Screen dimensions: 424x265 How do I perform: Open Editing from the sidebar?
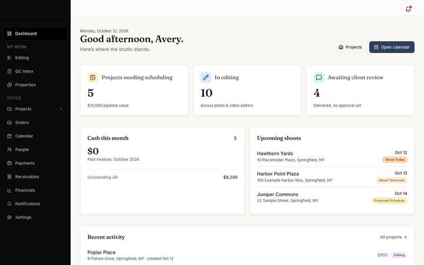[35, 58]
